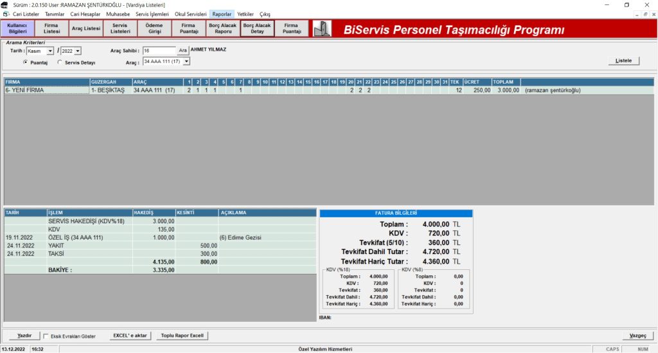Open the Araç Listesi toolbar button
This screenshot has width=658, height=353.
click(85, 29)
